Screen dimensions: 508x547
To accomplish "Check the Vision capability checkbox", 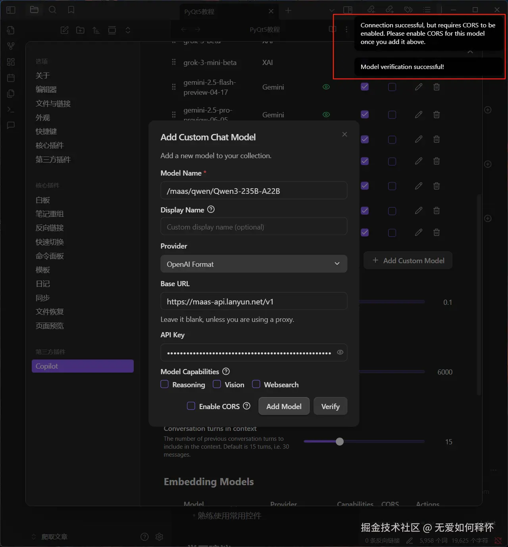I will (x=217, y=384).
